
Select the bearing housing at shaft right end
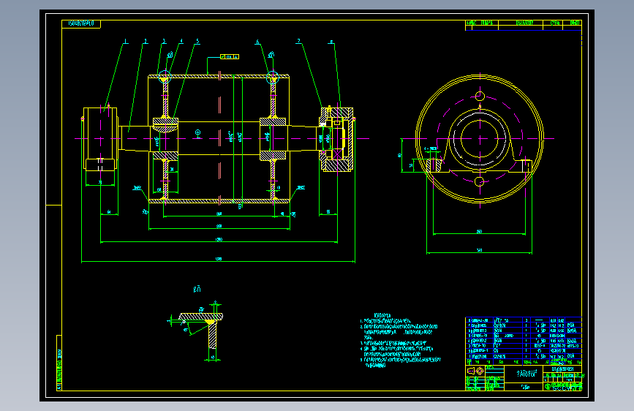(336, 139)
